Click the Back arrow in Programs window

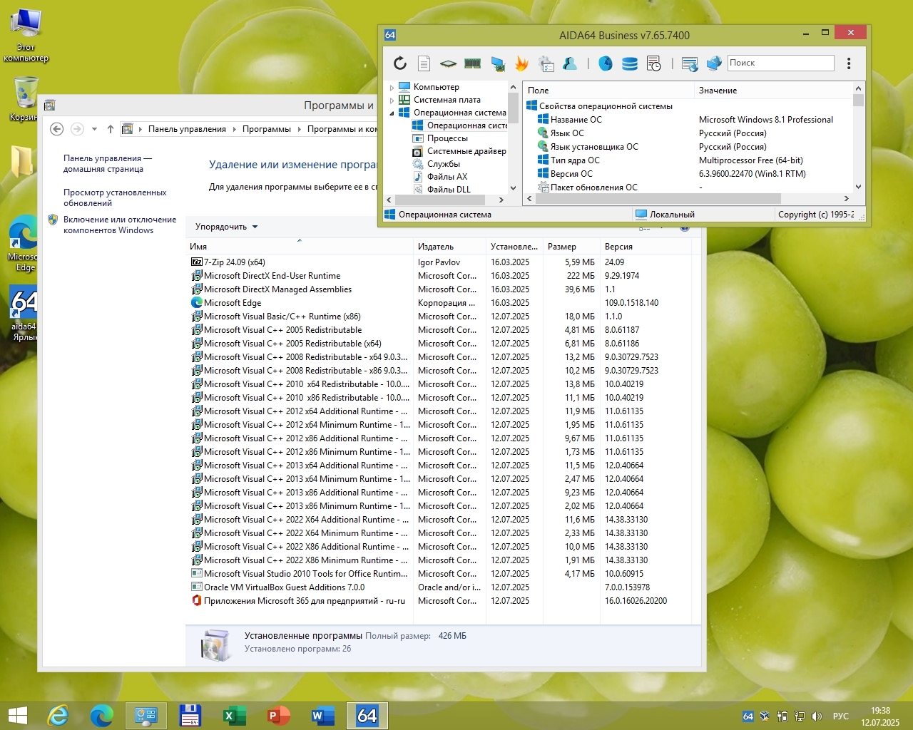click(57, 129)
